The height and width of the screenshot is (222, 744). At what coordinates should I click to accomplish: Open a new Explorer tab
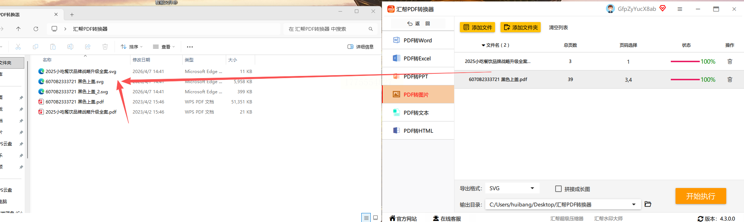72,14
